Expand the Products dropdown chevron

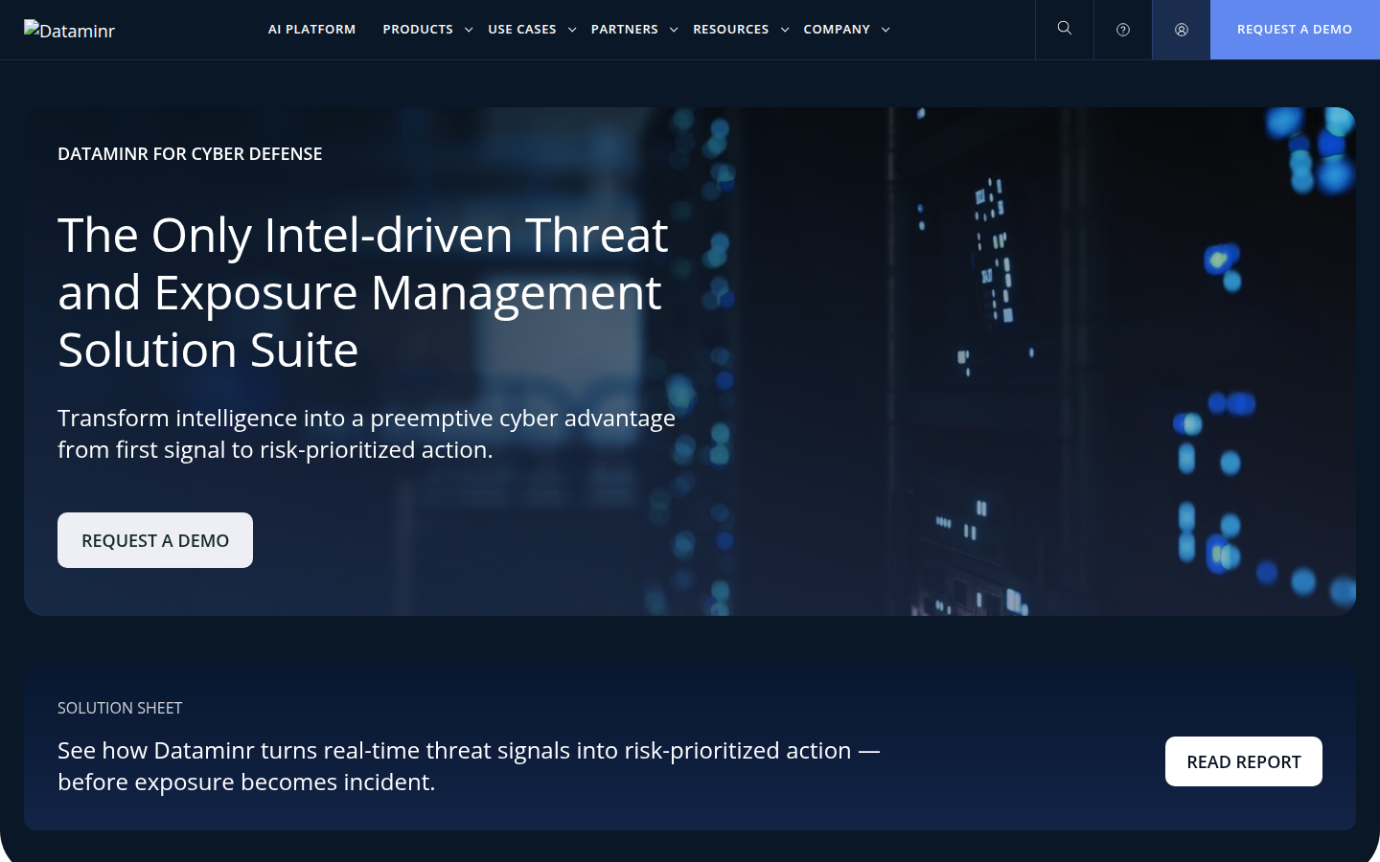pyautogui.click(x=469, y=30)
